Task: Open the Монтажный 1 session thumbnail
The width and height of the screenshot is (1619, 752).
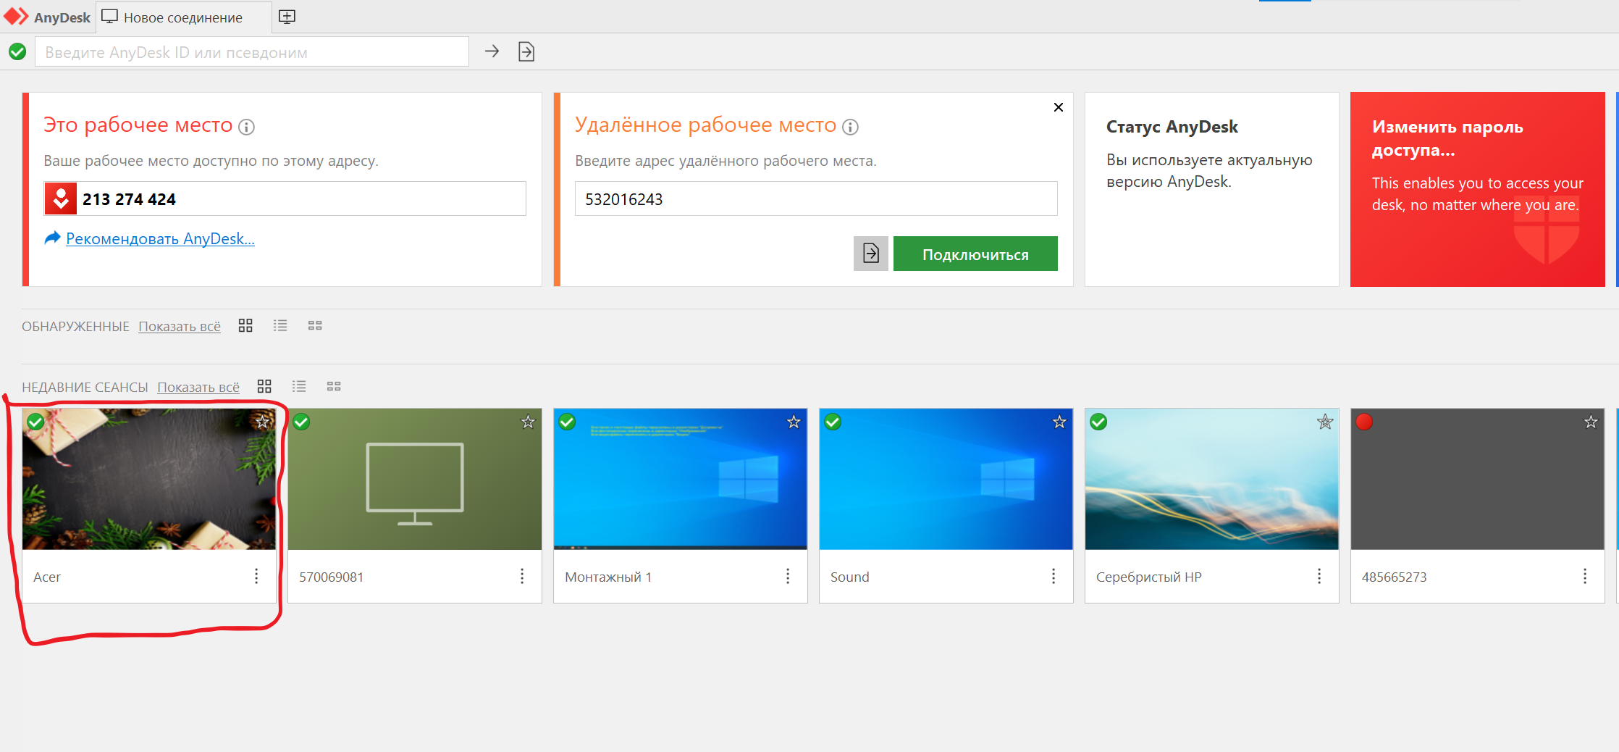Action: [681, 479]
